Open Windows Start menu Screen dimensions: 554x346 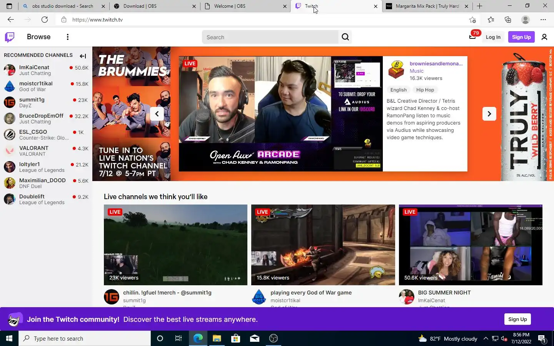[x=9, y=338]
